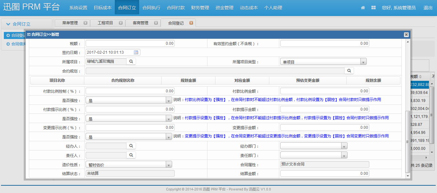Open 合同订立 menu in top navigation
437x193 pixels.
[x=127, y=8]
